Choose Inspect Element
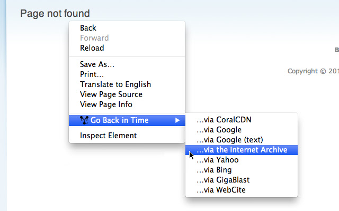 tap(108, 136)
